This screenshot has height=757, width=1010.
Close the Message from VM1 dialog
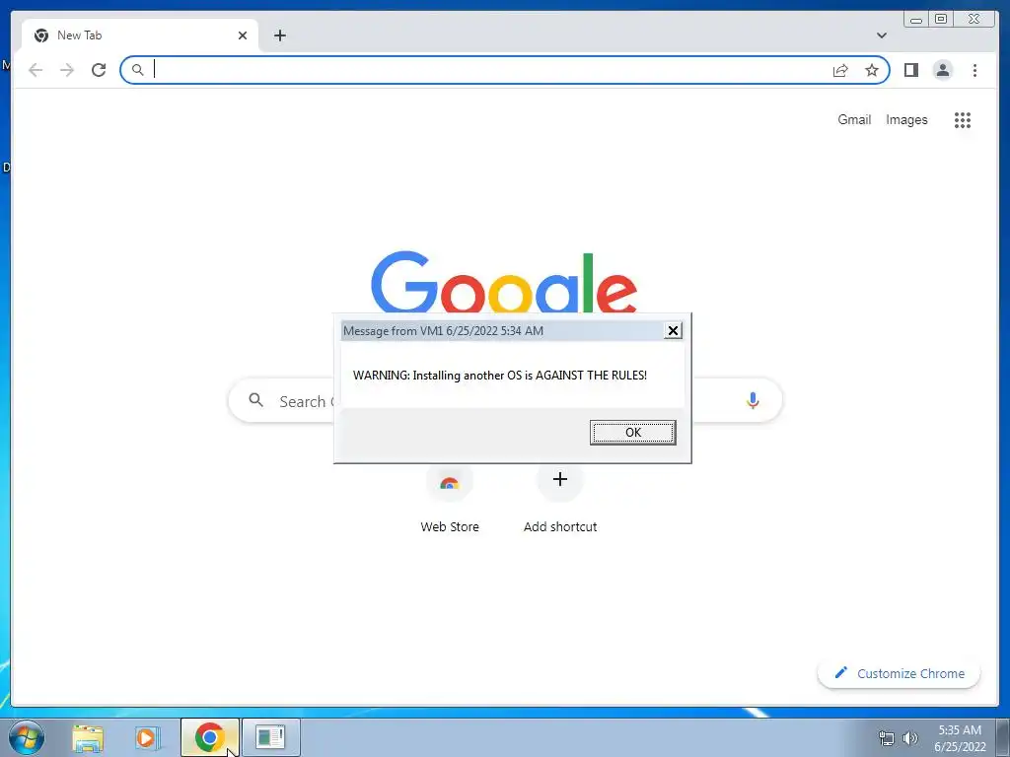coord(673,331)
